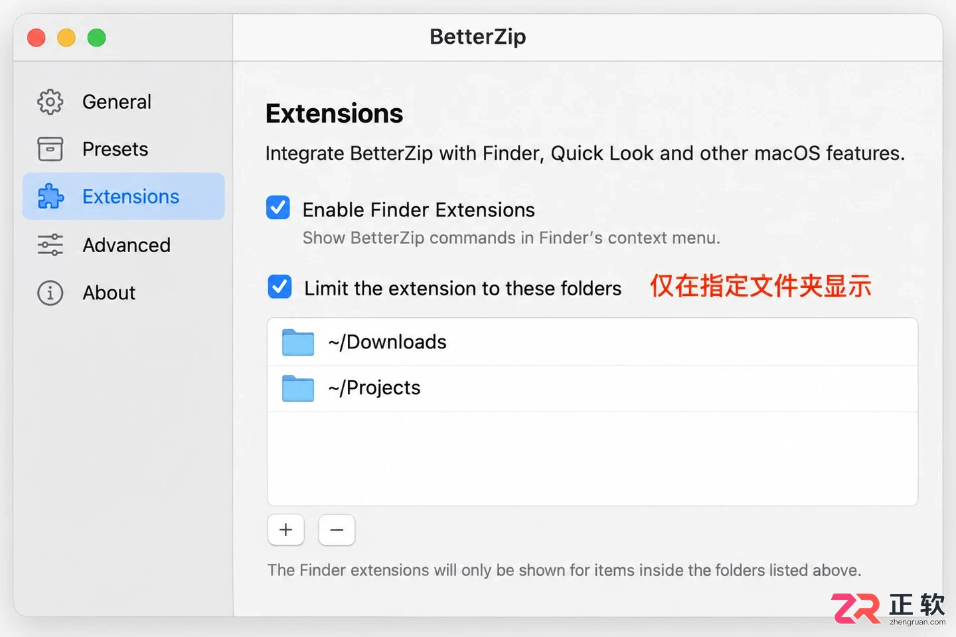
Task: Click the green zoom window button
Action: point(97,38)
